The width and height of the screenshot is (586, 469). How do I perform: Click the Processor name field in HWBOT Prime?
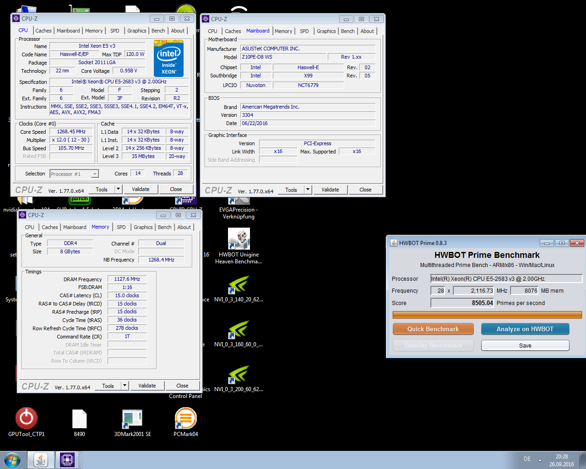tap(506, 278)
